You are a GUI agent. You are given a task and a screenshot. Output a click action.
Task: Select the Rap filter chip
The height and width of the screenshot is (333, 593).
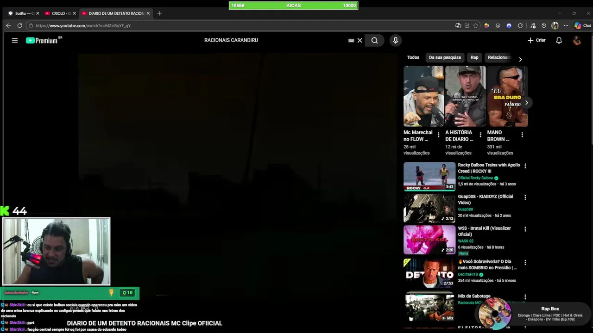coord(474,57)
